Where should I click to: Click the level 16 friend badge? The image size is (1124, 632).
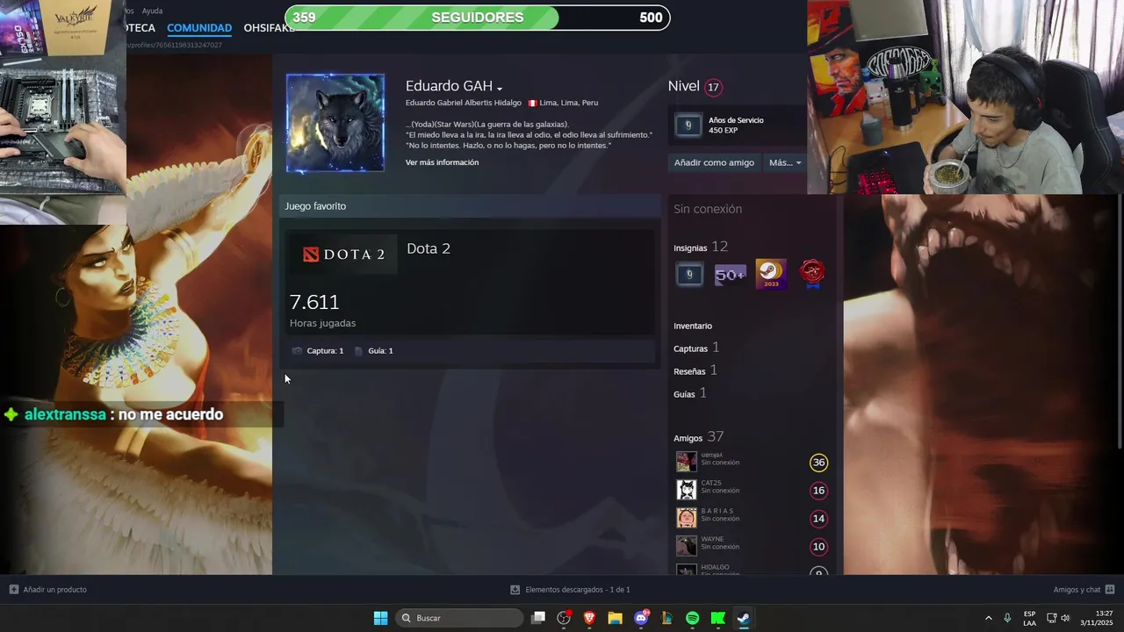[818, 491]
